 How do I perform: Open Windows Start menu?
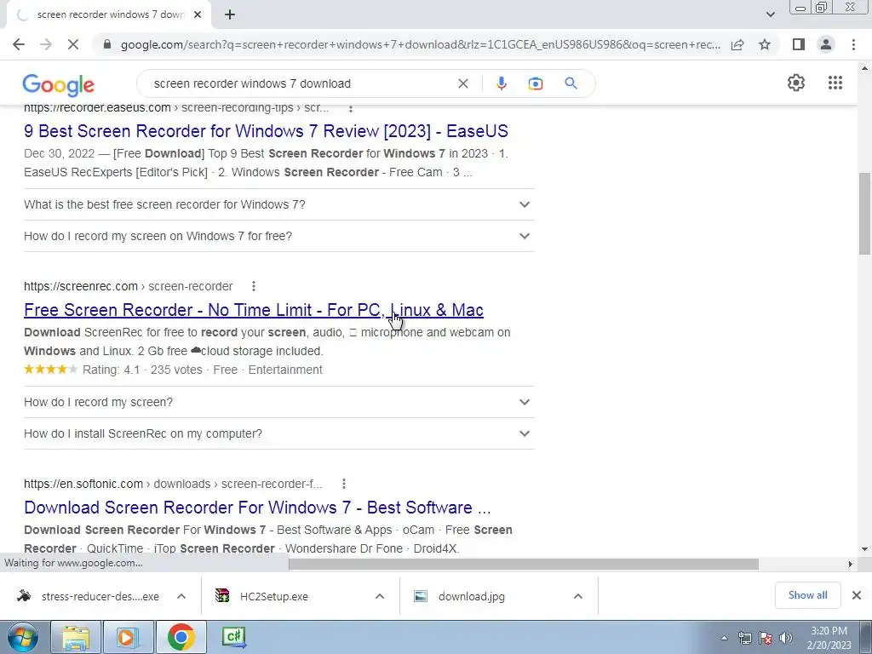[23, 637]
